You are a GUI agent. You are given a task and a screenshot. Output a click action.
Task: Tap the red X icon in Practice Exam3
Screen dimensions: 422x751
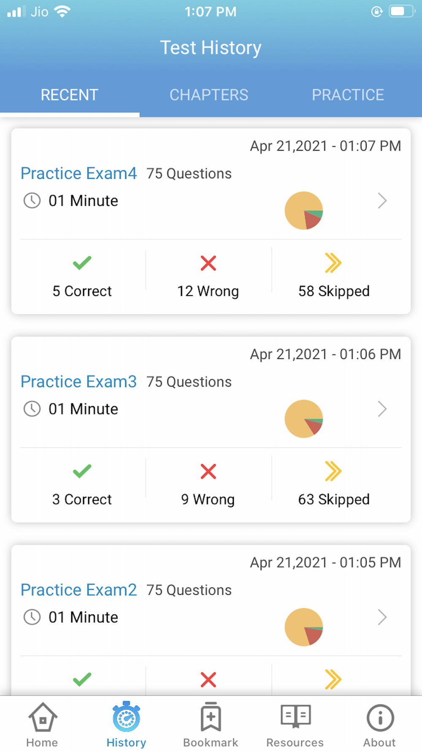click(208, 471)
